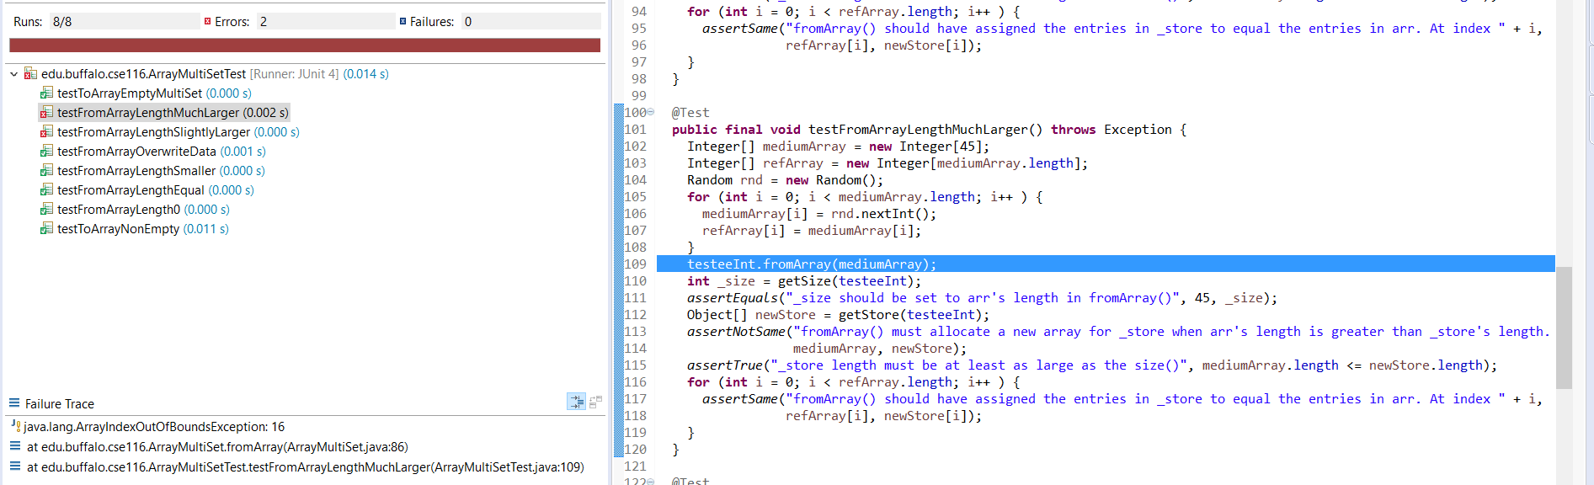Image resolution: width=1594 pixels, height=485 pixels.
Task: Collapse the fold marker at line 122
Action: pos(650,482)
